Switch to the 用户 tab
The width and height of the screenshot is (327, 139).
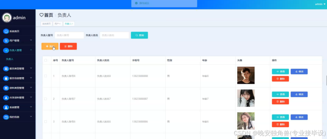(x=57, y=24)
